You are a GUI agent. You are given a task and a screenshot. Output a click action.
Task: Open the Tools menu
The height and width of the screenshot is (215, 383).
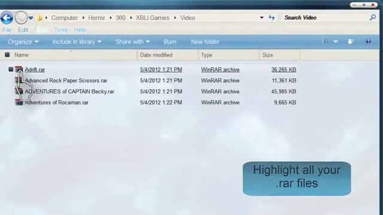60,30
